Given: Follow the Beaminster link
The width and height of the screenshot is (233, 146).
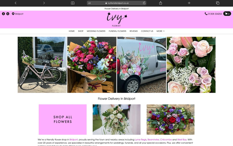Looking at the screenshot, I should coord(153,140).
